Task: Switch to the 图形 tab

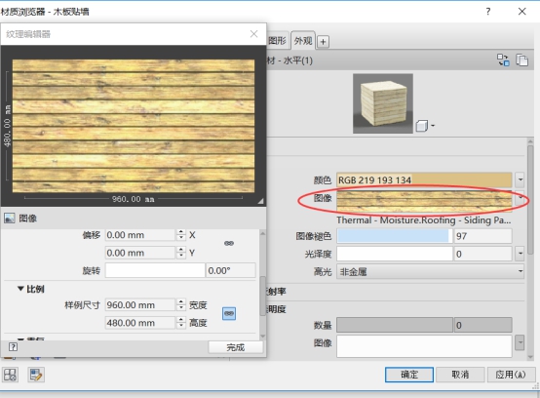Action: click(x=277, y=41)
